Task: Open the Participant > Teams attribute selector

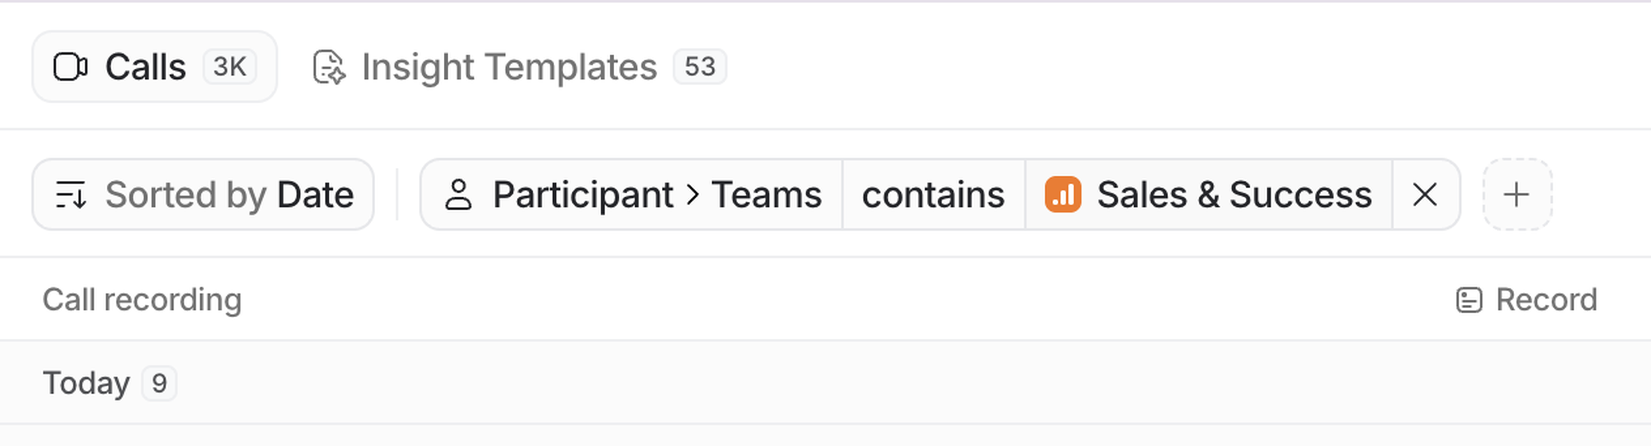Action: click(x=656, y=194)
